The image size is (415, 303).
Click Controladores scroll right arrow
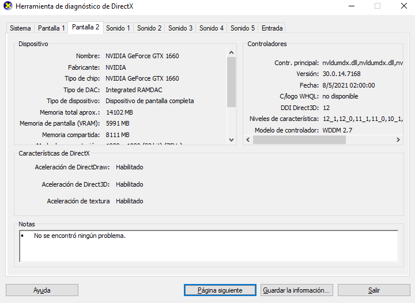coord(398,139)
